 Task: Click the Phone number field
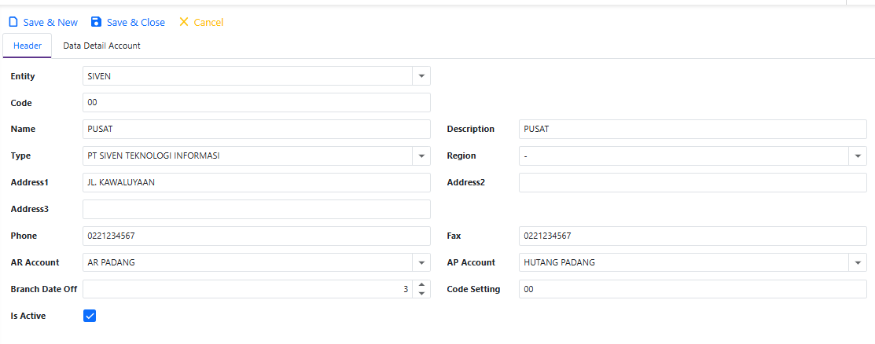click(257, 236)
